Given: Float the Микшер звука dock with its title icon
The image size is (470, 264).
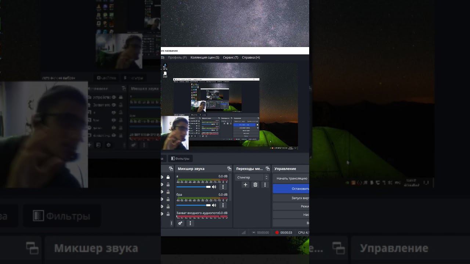Looking at the screenshot, I should click(229, 169).
